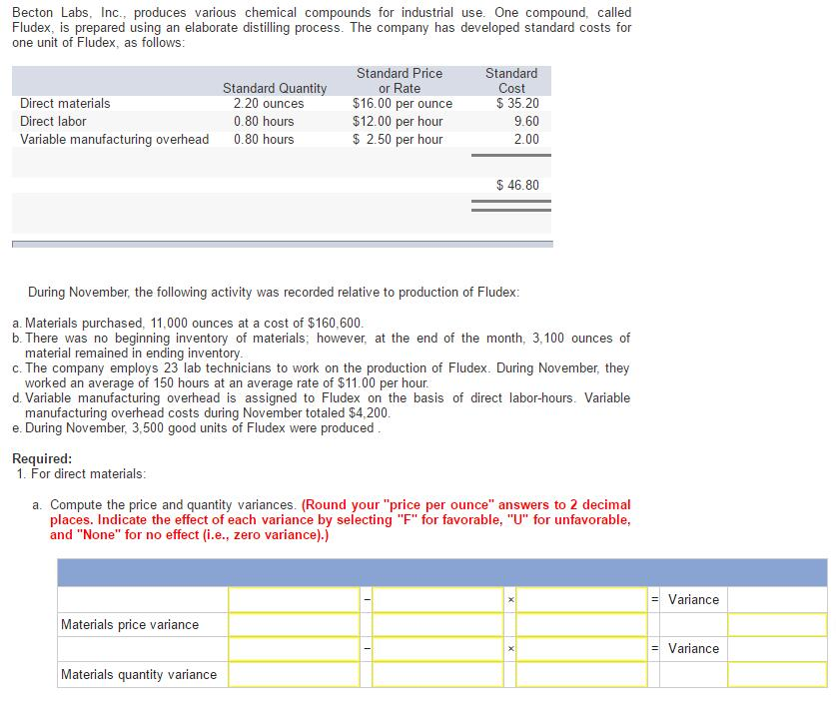Click the '0.80 hours' cell in the Direct labor row
Screen dimensions: 836x713
pyautogui.click(x=264, y=122)
